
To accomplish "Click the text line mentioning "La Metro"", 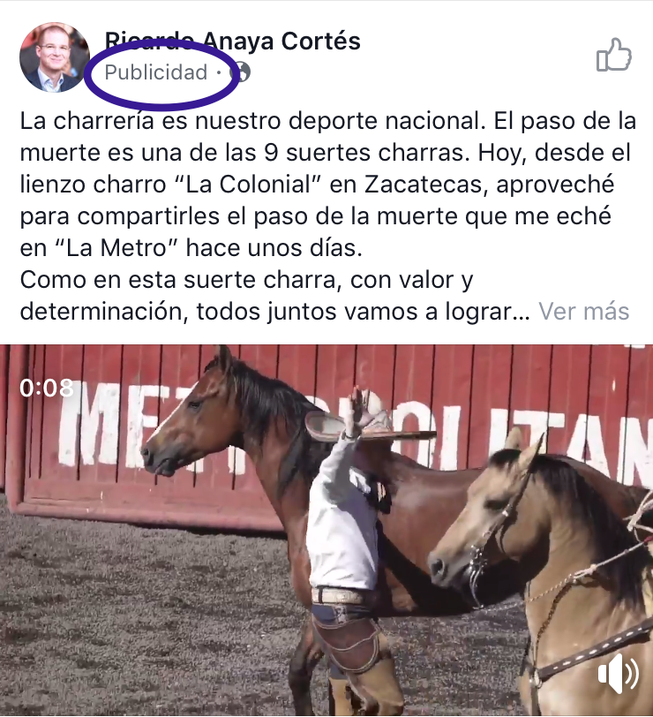I will click(x=191, y=248).
